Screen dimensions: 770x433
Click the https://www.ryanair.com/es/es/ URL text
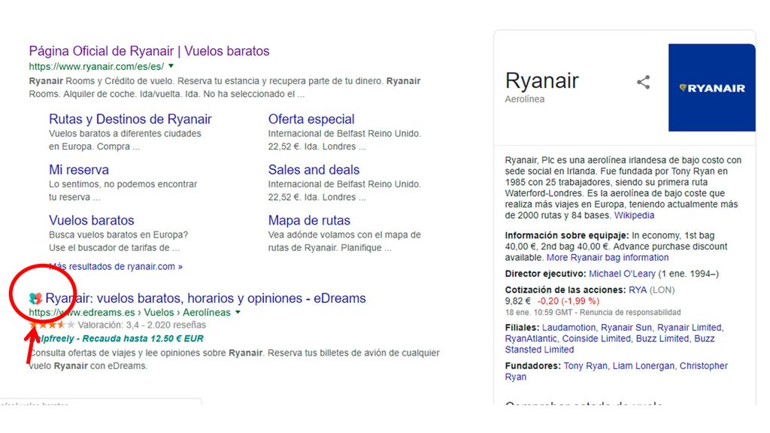[96, 66]
